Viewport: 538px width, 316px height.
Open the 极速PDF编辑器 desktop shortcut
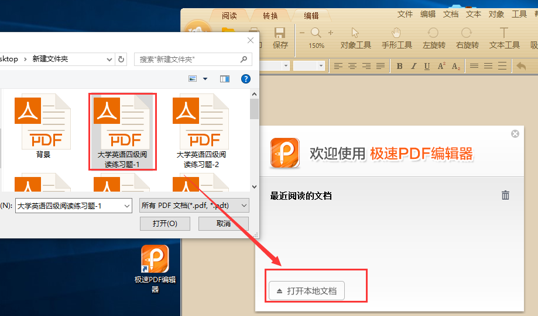coord(155,269)
